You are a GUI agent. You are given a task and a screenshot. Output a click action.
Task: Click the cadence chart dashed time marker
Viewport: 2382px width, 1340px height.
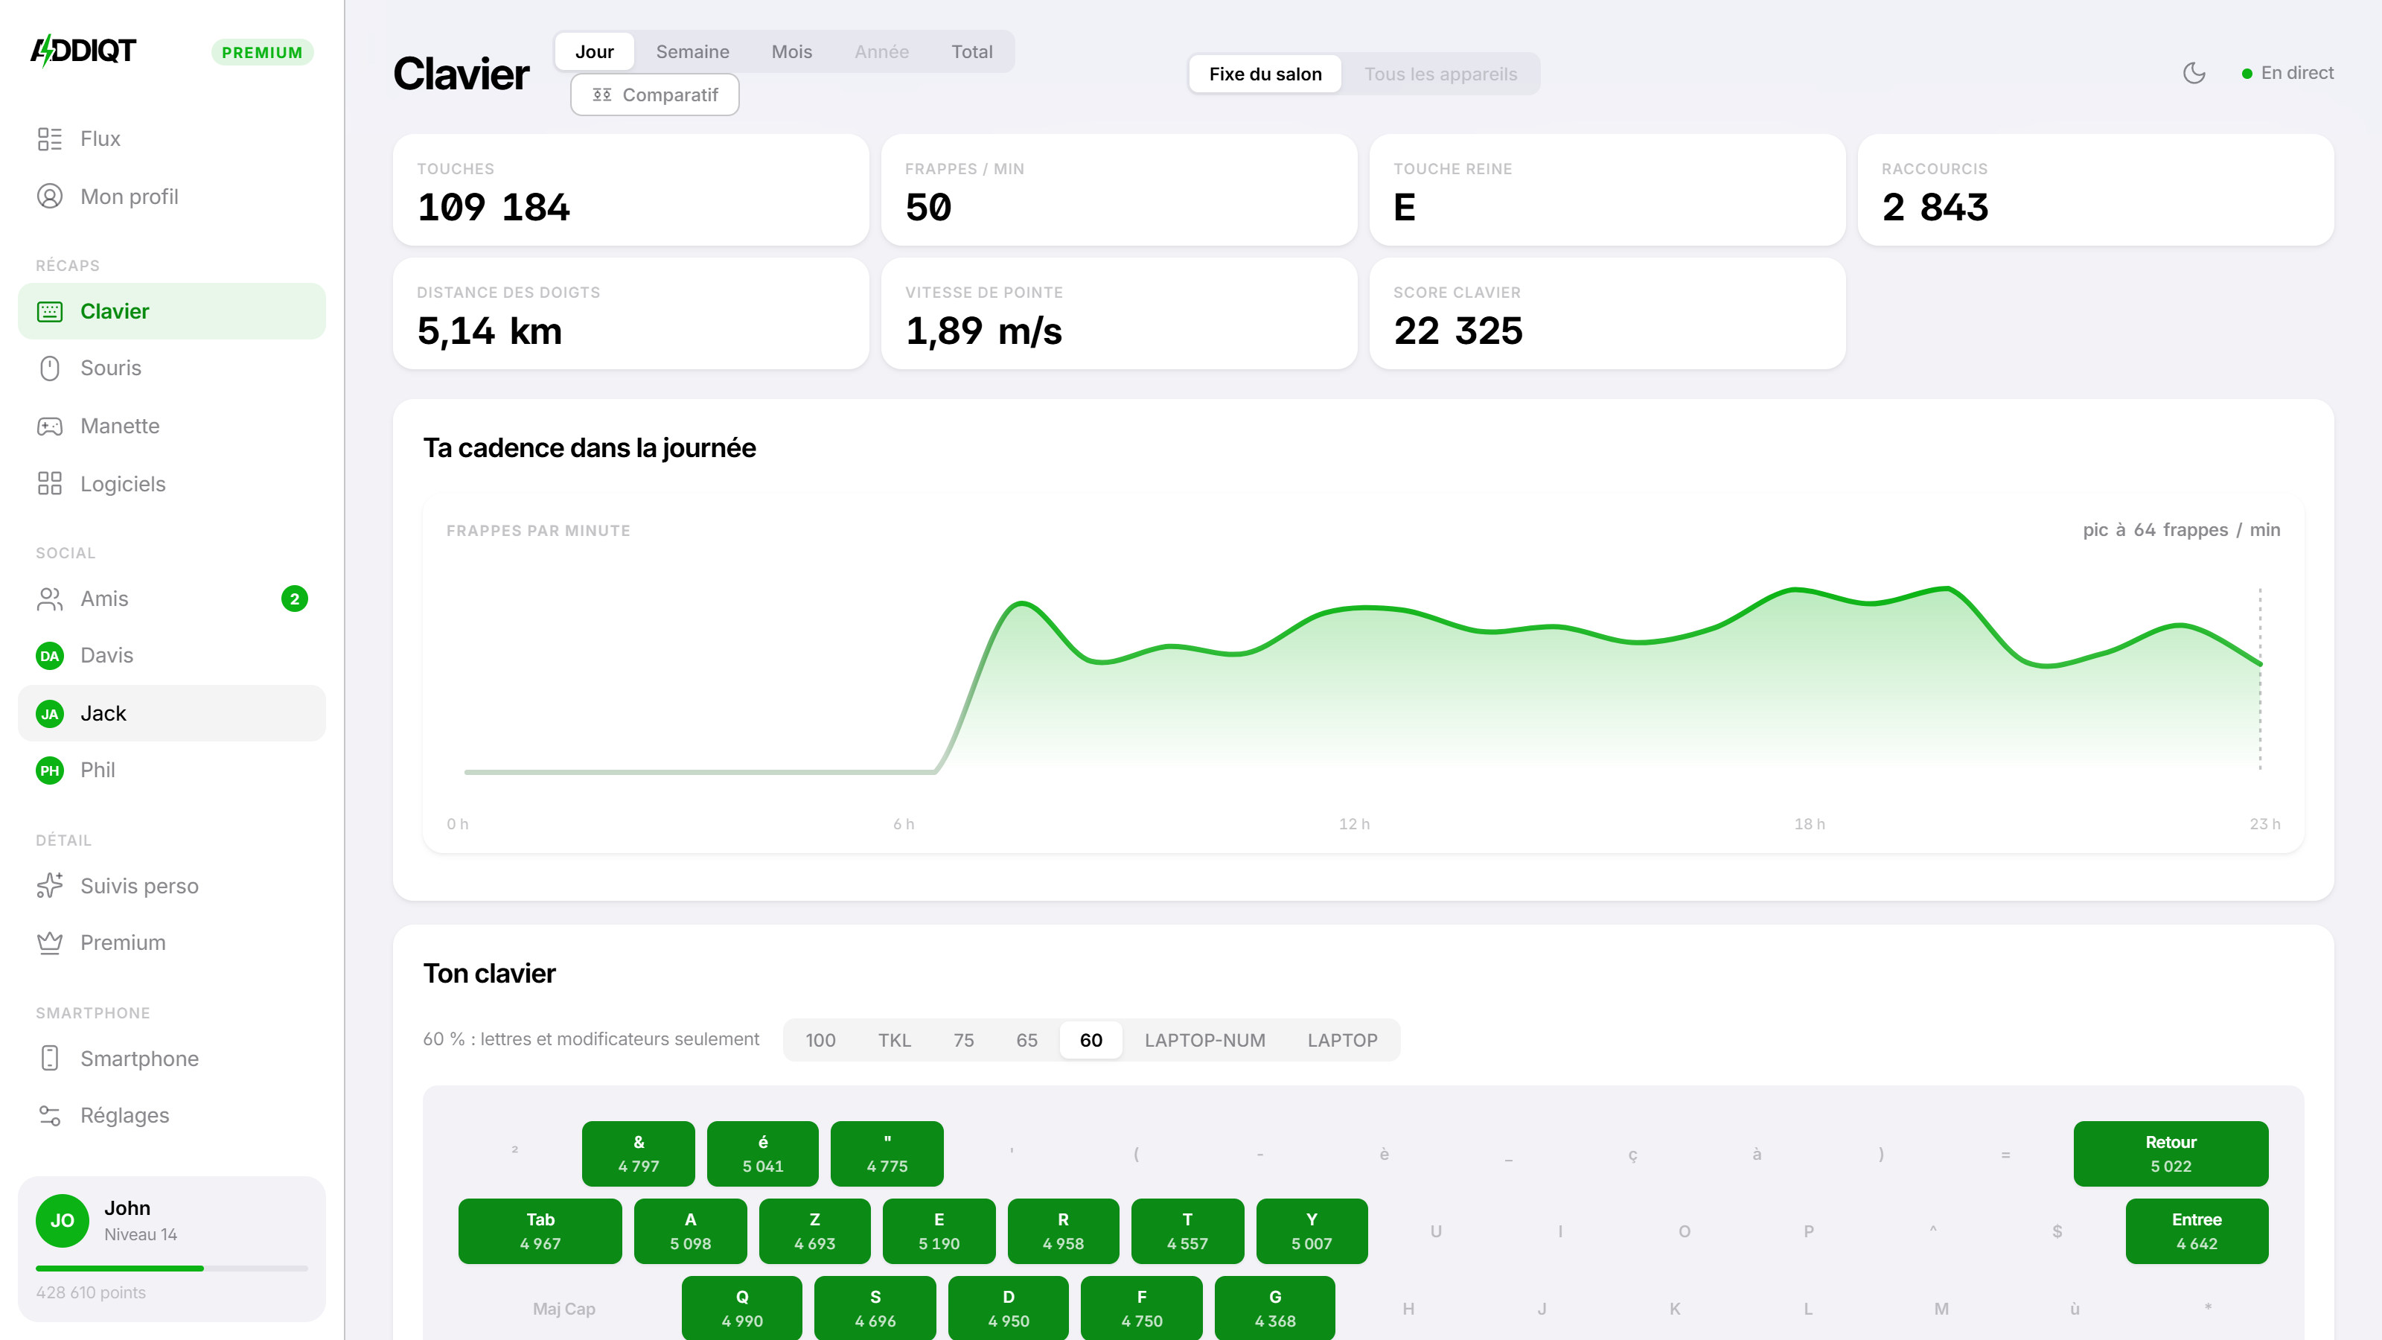point(2260,679)
